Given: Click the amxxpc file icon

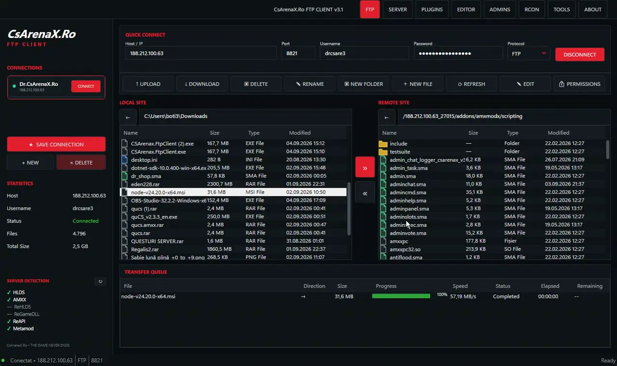Looking at the screenshot, I should (x=384, y=241).
